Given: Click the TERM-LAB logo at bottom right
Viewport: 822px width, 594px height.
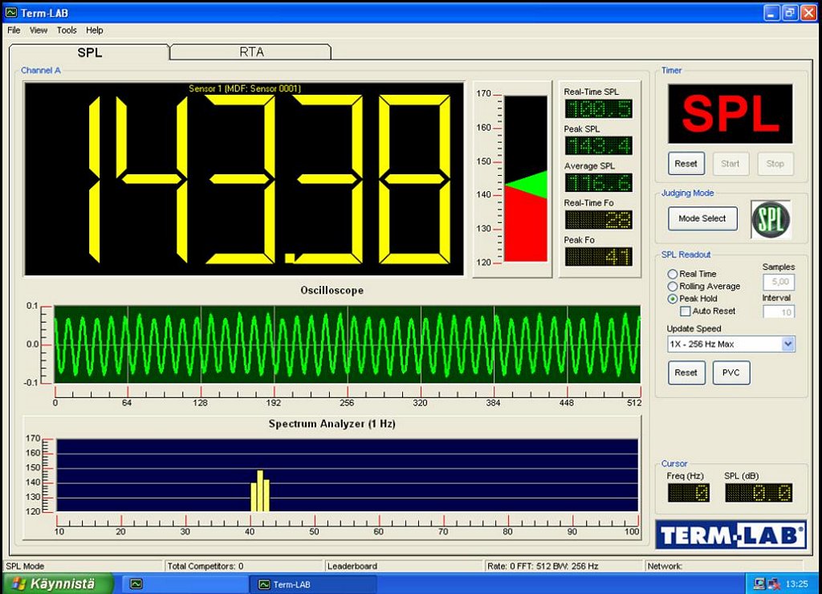Looking at the screenshot, I should click(730, 535).
